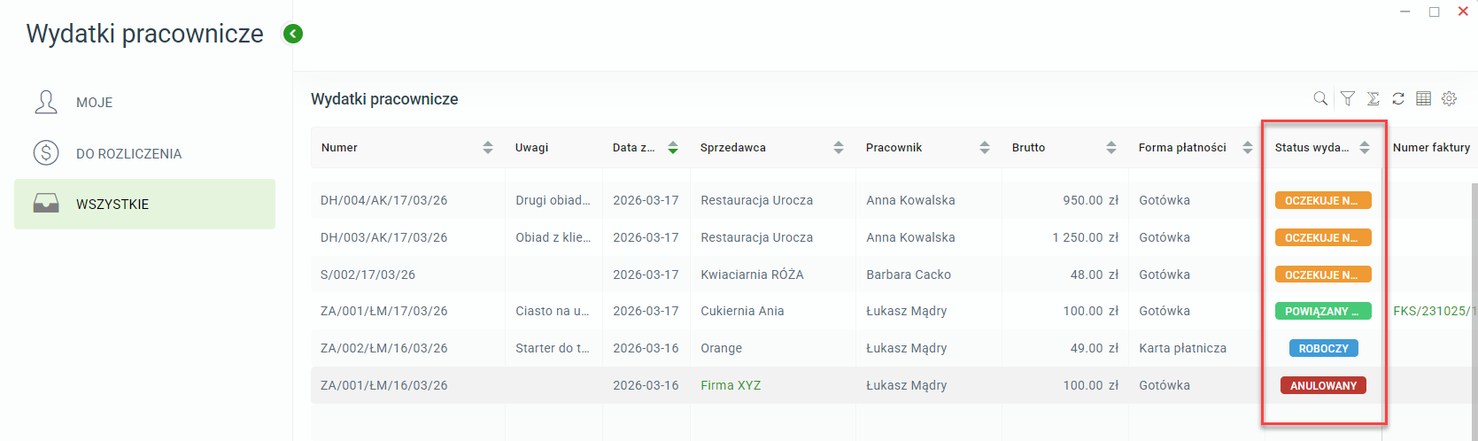Click the red ANULOWANY status badge
1478x441 pixels.
(1323, 385)
